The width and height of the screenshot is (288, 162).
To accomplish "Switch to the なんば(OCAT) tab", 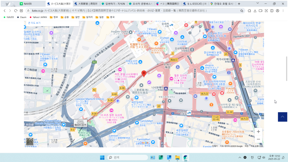I will [x=195, y=4].
